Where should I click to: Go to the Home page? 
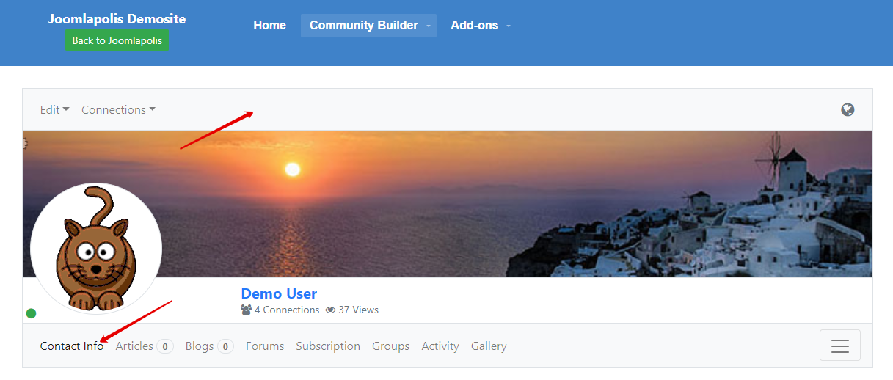click(269, 26)
